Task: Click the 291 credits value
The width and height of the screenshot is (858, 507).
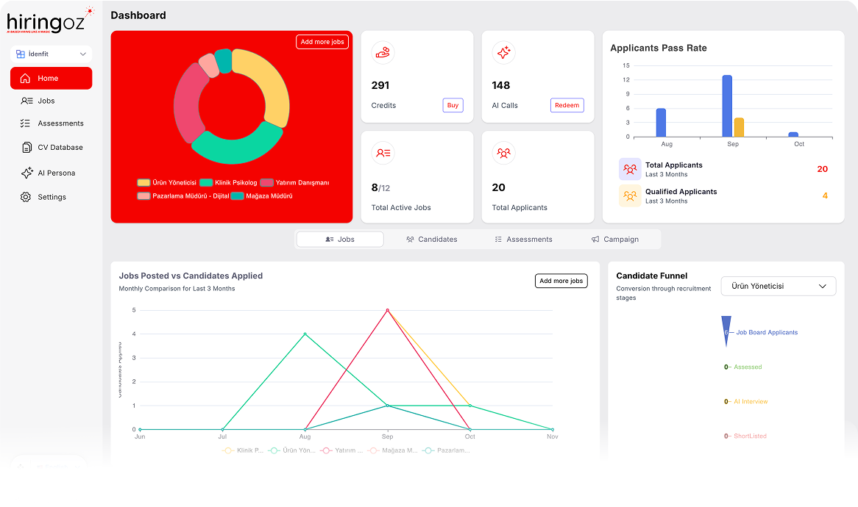Action: pyautogui.click(x=380, y=85)
